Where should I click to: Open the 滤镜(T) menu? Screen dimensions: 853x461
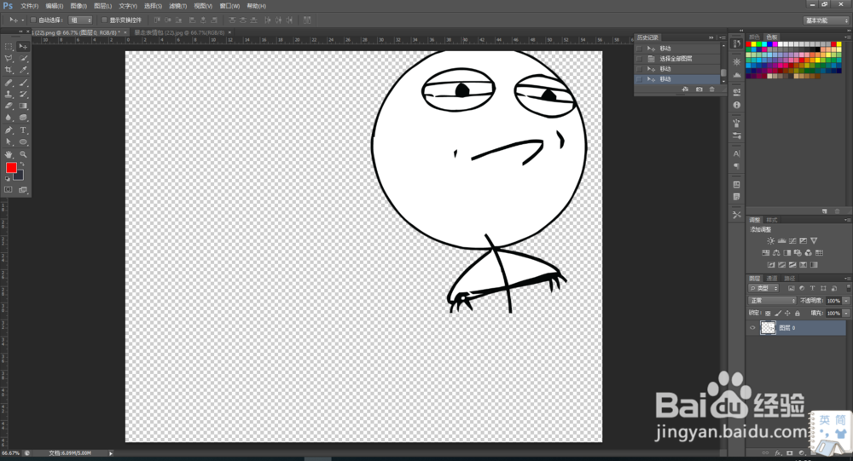coord(177,6)
